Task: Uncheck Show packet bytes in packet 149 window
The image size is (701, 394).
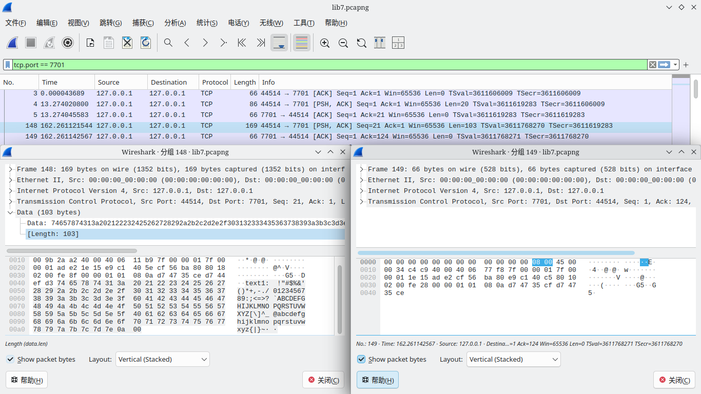Action: point(361,359)
